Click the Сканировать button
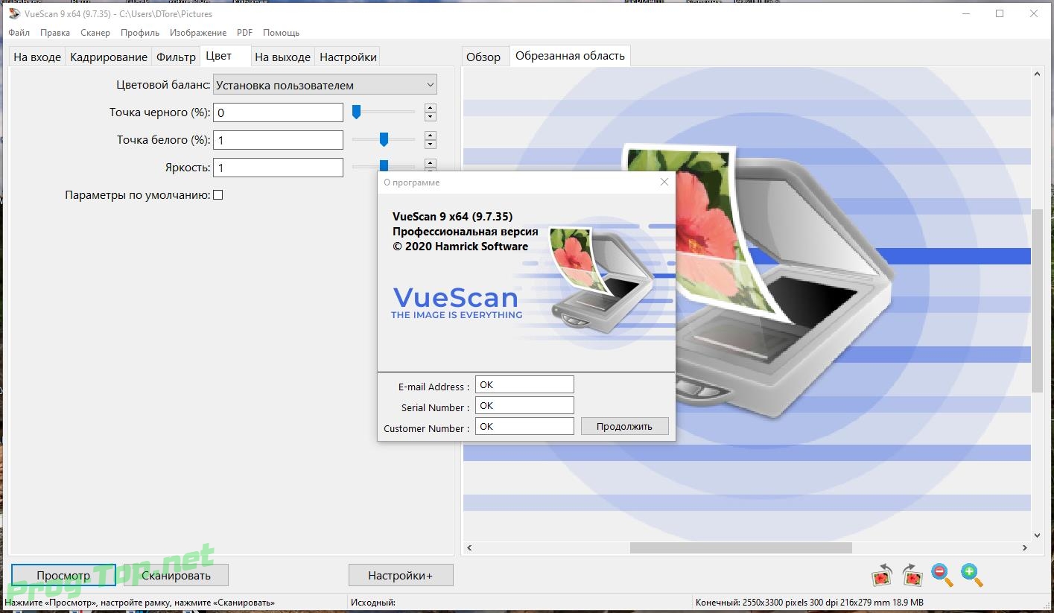Viewport: 1054px width, 613px height. point(176,575)
